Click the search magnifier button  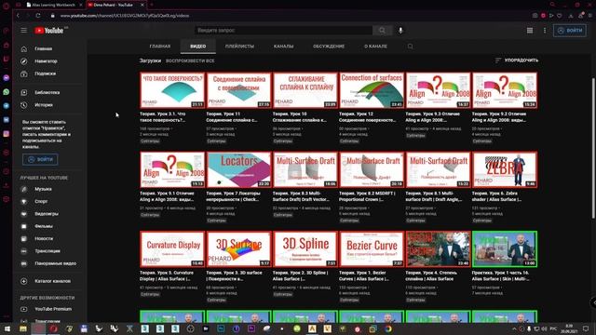[382, 31]
